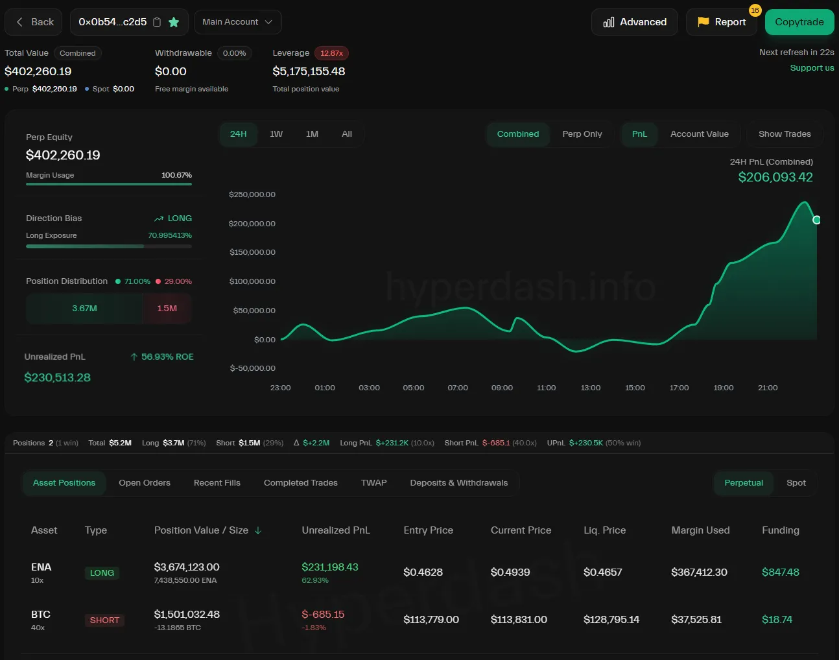This screenshot has width=839, height=660.
Task: Click the Margin Usage progress bar
Action: click(109, 184)
